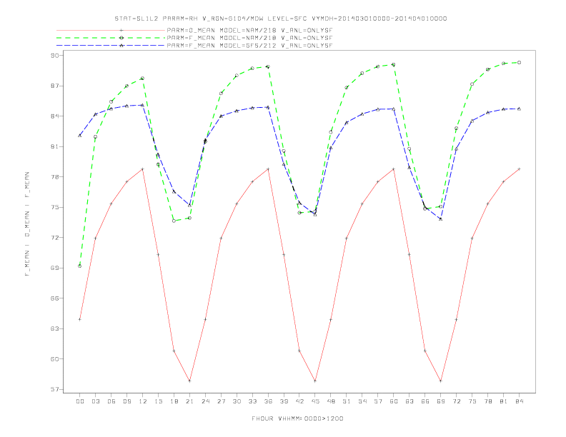Click the y-axis tick label 60
The height and width of the screenshot is (437, 566).
coord(54,359)
